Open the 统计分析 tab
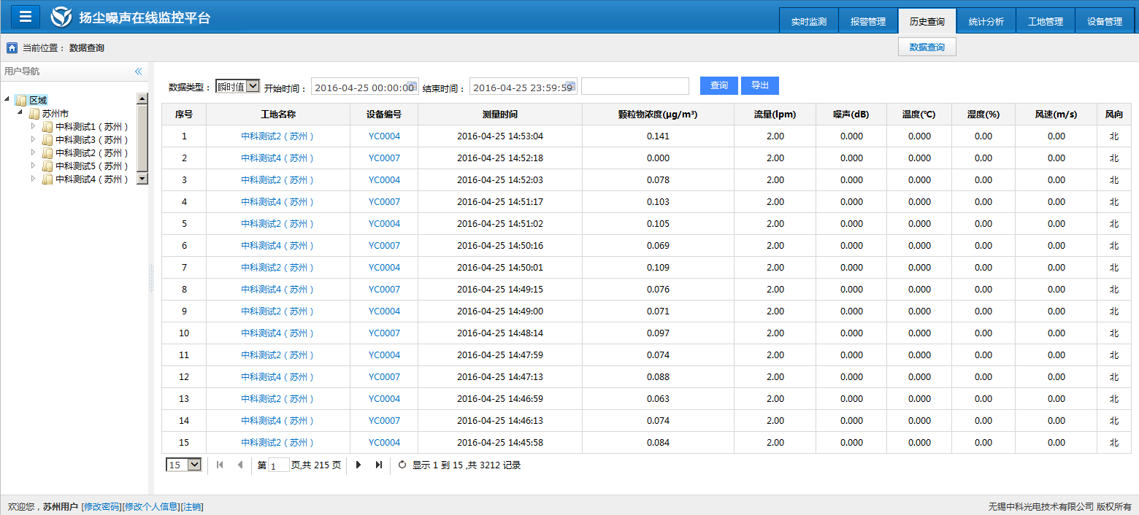Image resolution: width=1139 pixels, height=515 pixels. tap(986, 21)
